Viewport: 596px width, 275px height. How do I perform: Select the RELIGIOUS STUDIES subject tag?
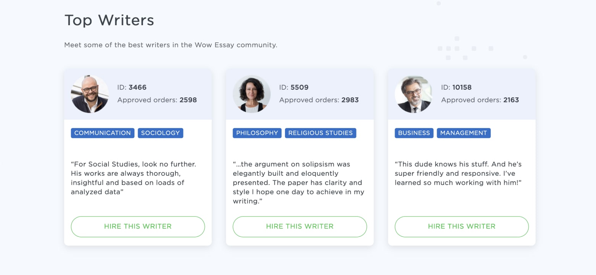click(x=321, y=133)
